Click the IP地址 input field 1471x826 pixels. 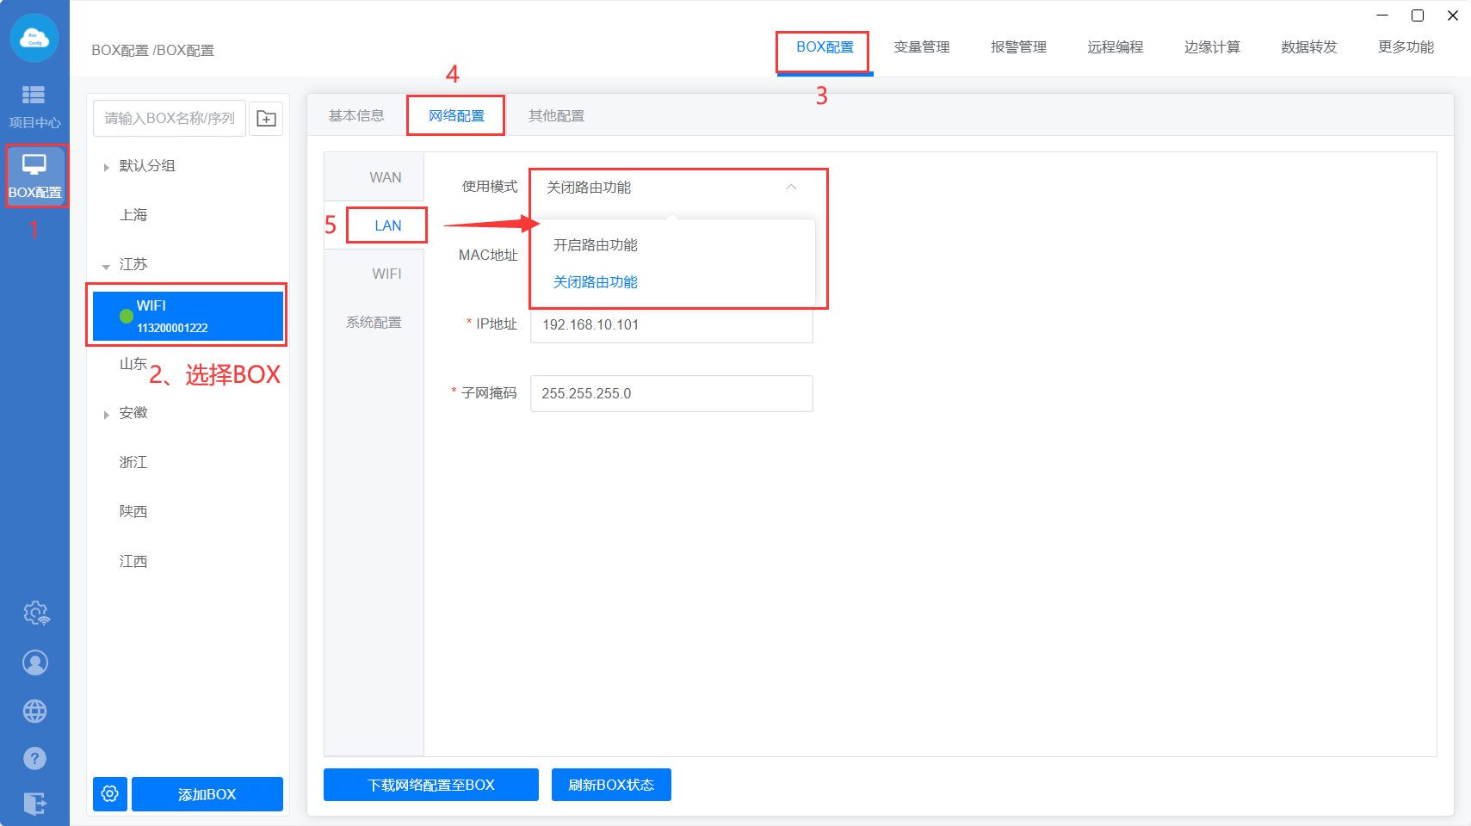coord(671,324)
